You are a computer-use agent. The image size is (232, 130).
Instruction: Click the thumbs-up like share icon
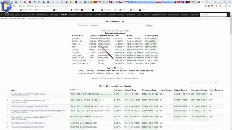click(x=121, y=31)
